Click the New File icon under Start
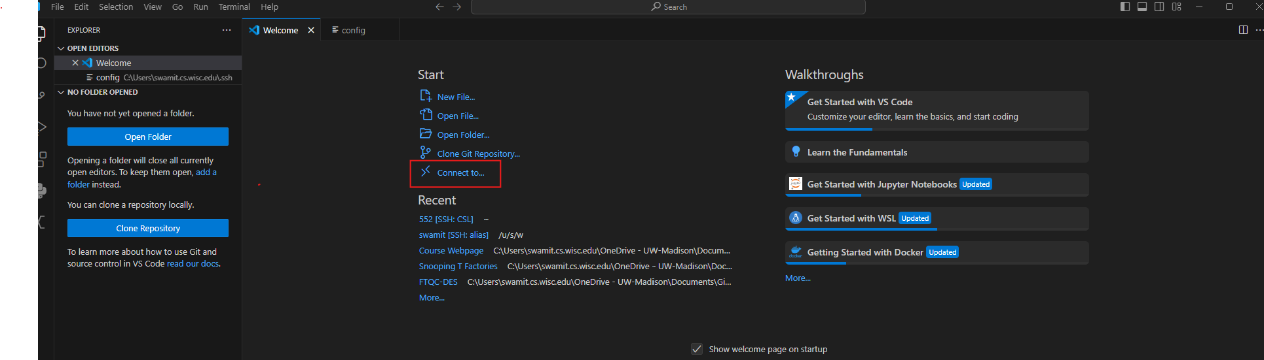This screenshot has height=360, width=1264. (426, 96)
